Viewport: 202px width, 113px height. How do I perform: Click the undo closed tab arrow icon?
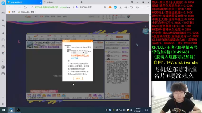[131, 7]
